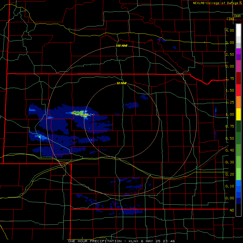Select the "2.50" legend value
The height and width of the screenshot is (243, 243).
(230, 54)
